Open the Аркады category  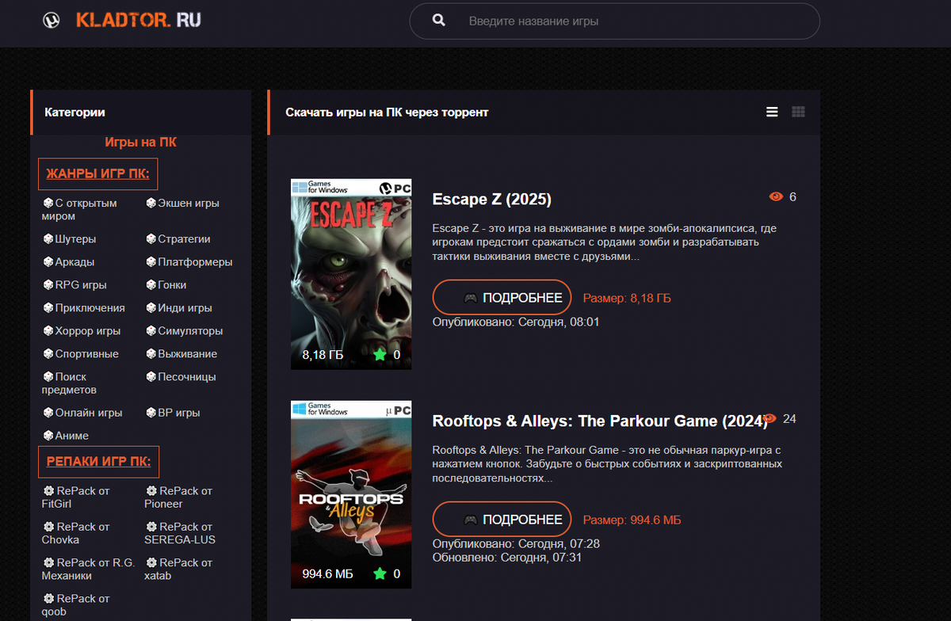point(68,262)
